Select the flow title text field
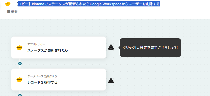This screenshot has height=96, width=210. pyautogui.click(x=88, y=4)
